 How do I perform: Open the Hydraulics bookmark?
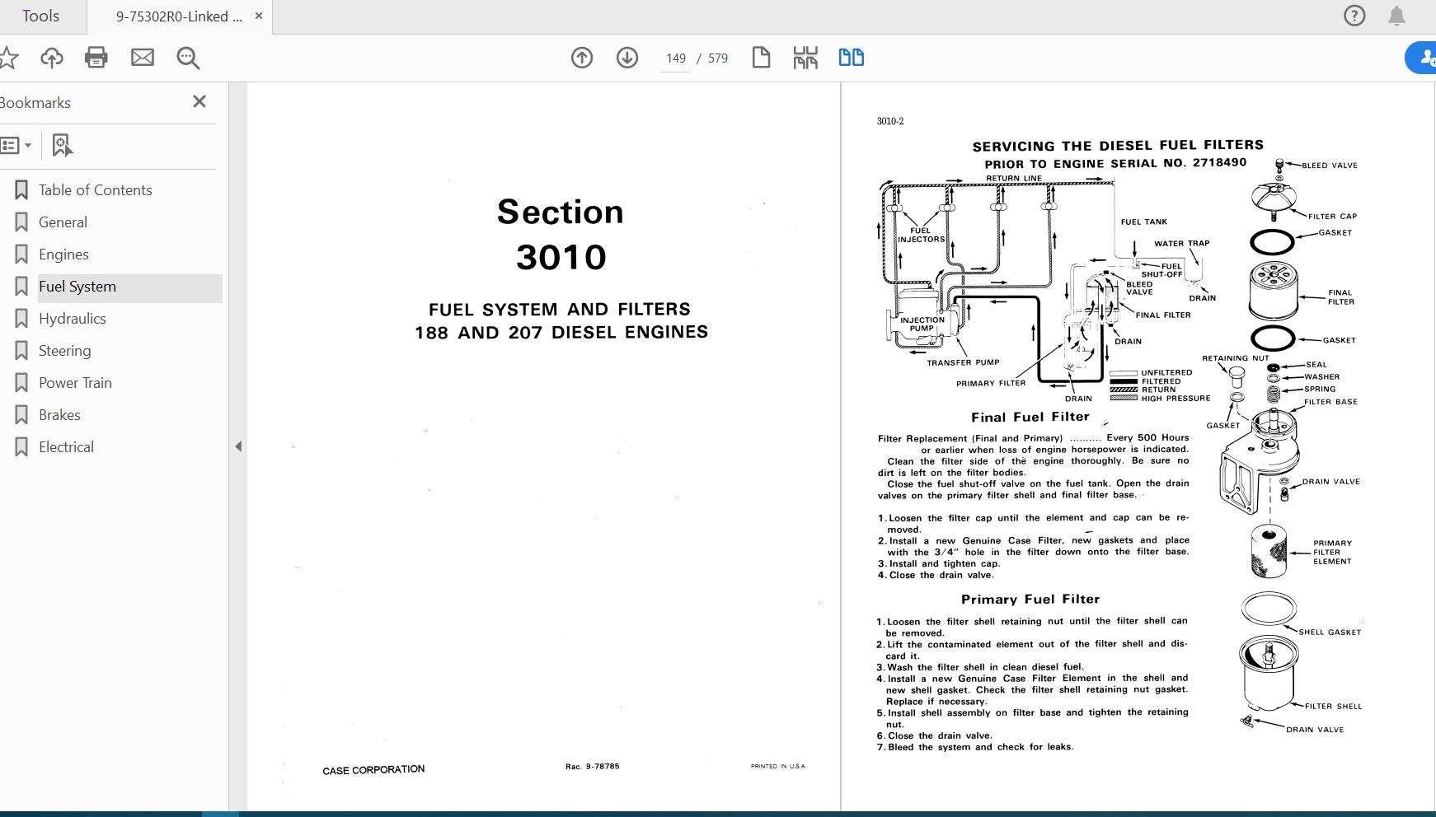click(73, 319)
